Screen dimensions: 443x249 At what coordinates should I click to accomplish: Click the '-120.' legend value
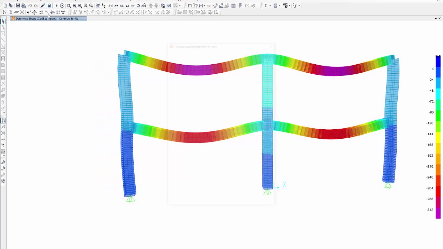(x=430, y=123)
